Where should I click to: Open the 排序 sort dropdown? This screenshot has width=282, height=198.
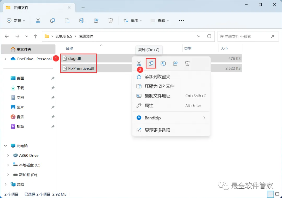tap(133, 21)
